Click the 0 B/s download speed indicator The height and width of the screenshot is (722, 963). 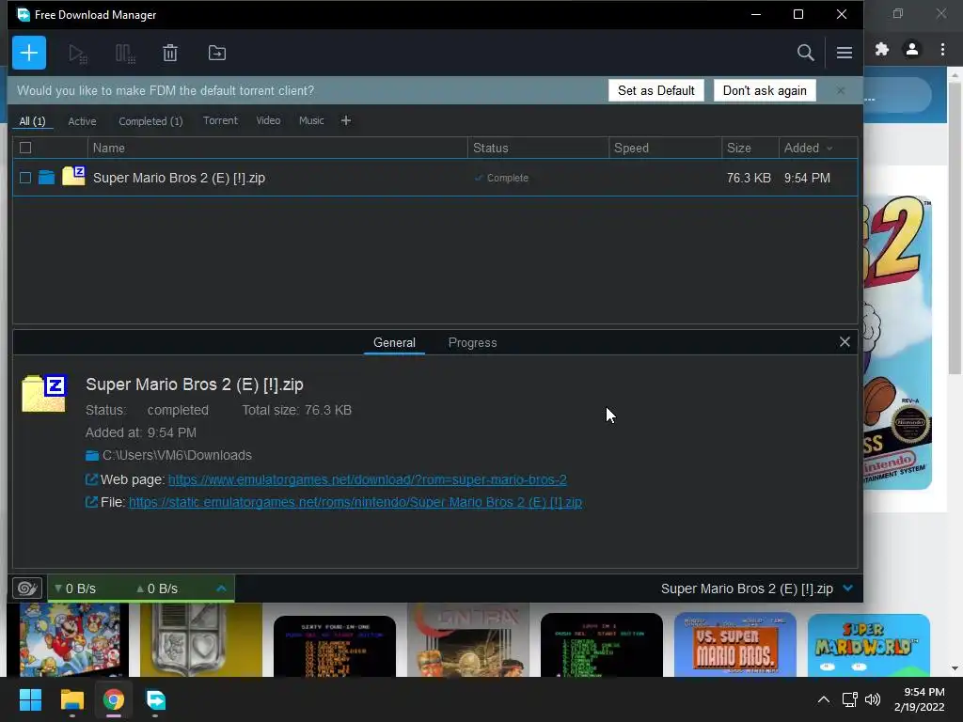75,589
